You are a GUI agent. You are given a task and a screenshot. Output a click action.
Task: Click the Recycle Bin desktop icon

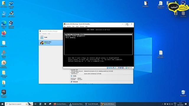pyautogui.click(x=183, y=93)
